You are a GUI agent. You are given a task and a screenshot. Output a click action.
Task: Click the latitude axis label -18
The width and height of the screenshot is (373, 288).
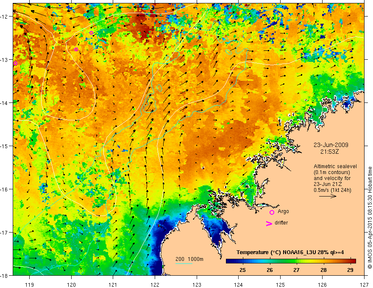tap(5, 276)
